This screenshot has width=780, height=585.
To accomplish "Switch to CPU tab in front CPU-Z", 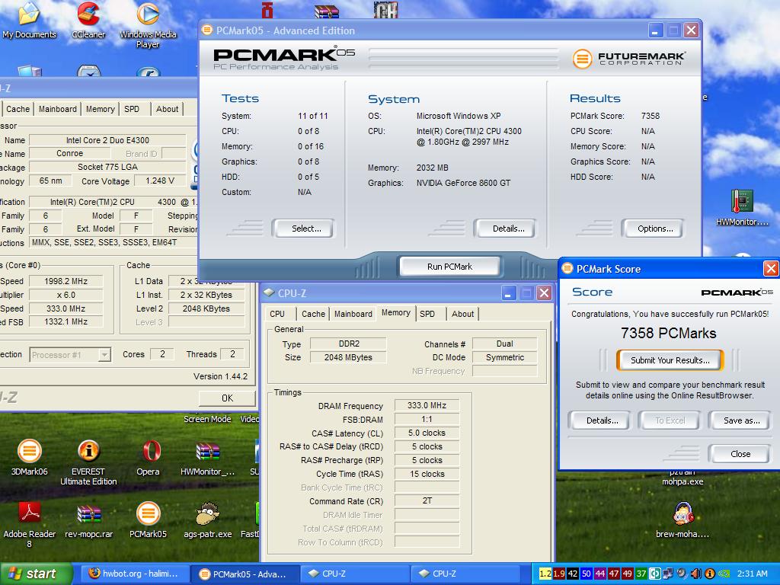I will 277,314.
